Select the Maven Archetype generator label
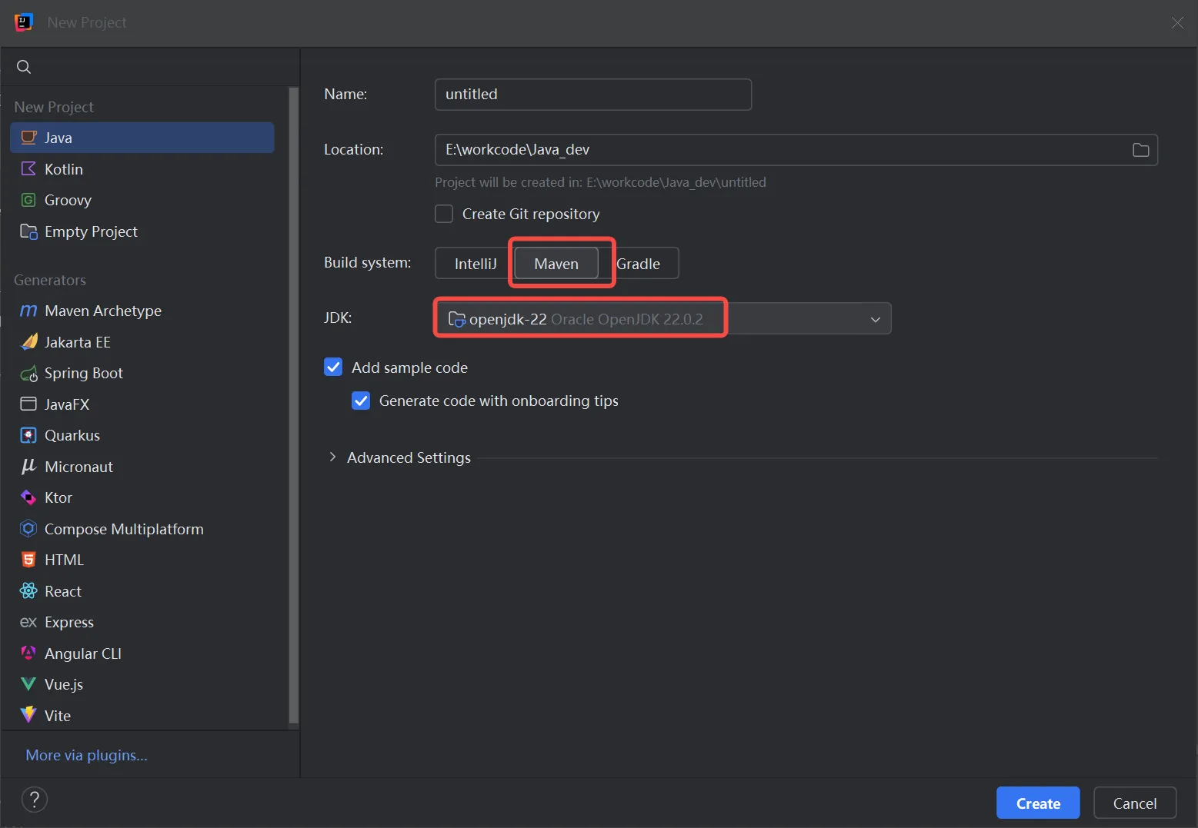Image resolution: width=1198 pixels, height=828 pixels. [103, 311]
